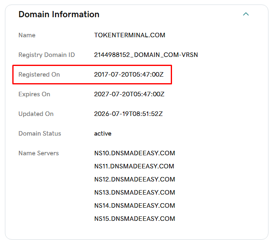Click the Registry Domain ID label
Screen dimensions: 273x245
coord(47,55)
